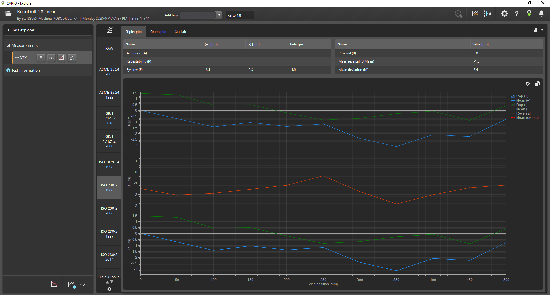Open the Add tags dropdown

coord(219,15)
